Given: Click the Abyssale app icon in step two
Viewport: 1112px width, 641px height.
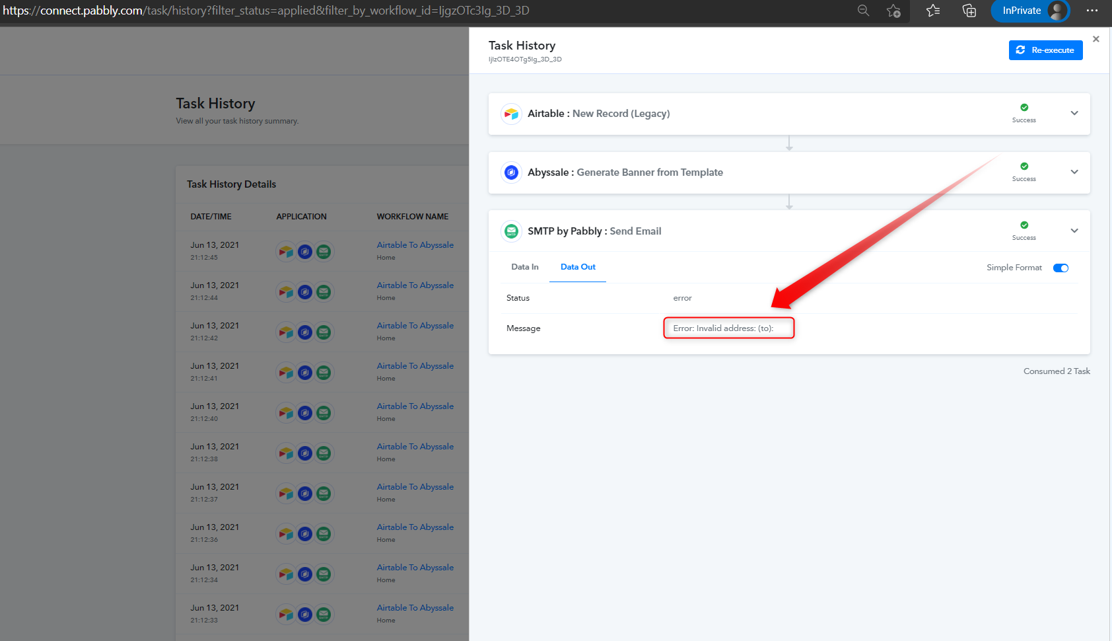Looking at the screenshot, I should [511, 172].
